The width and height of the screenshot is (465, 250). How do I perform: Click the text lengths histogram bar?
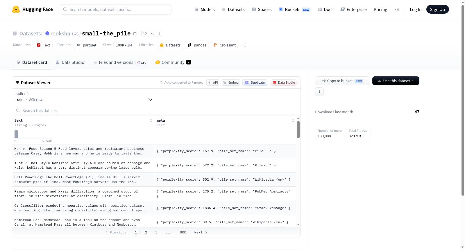pyautogui.click(x=16, y=134)
